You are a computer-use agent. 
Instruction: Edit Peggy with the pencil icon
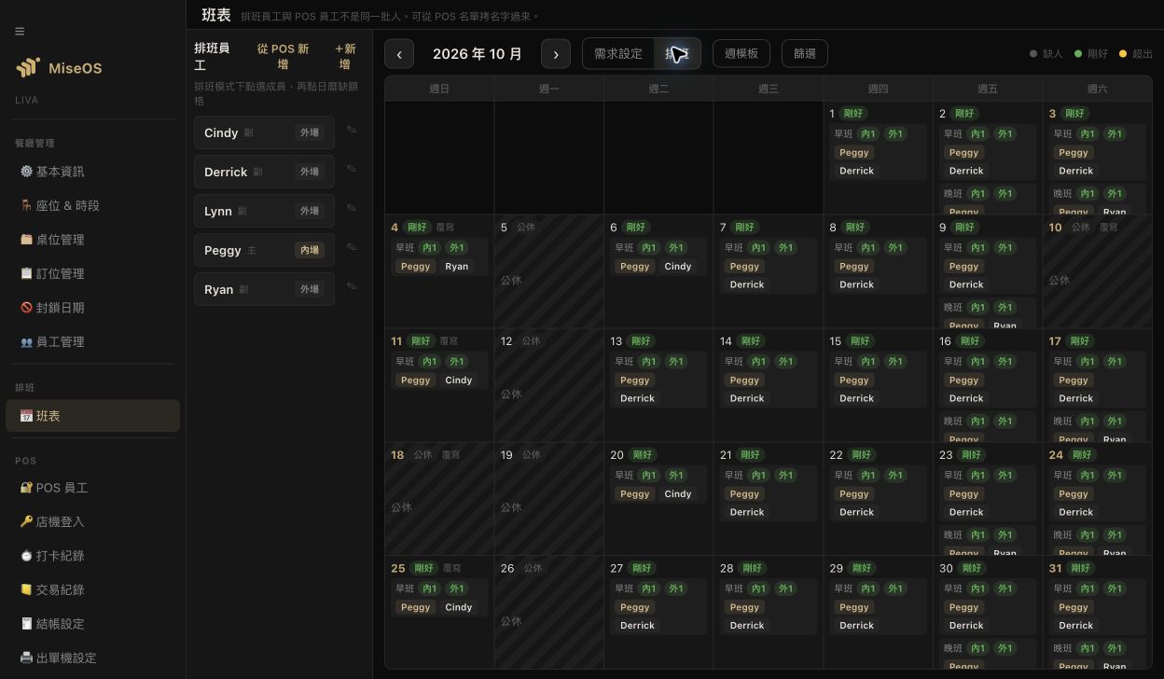pyautogui.click(x=352, y=248)
